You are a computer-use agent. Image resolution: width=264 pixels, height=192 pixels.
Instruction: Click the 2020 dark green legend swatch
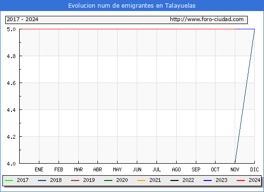coord(108,180)
